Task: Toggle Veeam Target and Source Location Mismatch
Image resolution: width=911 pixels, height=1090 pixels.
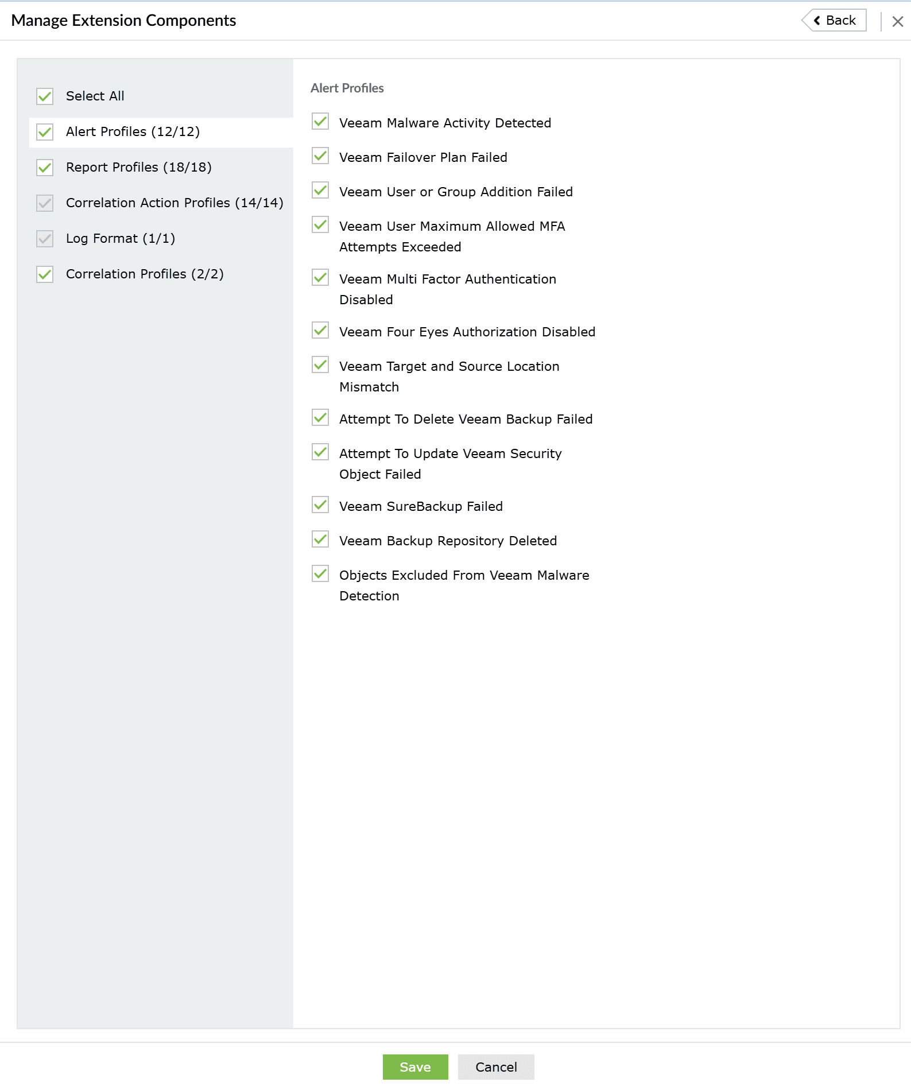Action: point(320,365)
